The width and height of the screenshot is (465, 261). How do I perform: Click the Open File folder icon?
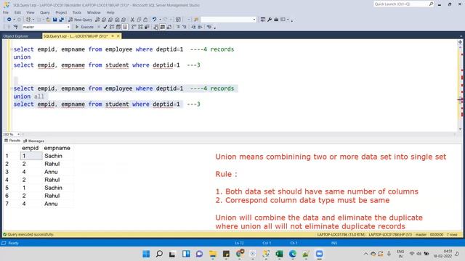(x=48, y=20)
